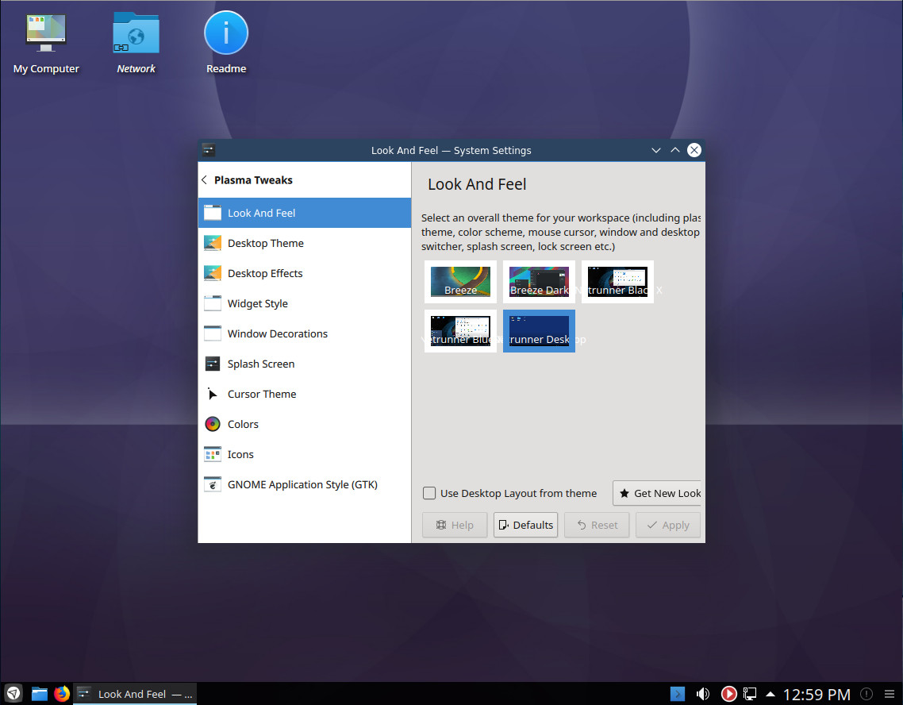
Task: Enable Use Desktop Layout from theme
Action: [x=429, y=493]
